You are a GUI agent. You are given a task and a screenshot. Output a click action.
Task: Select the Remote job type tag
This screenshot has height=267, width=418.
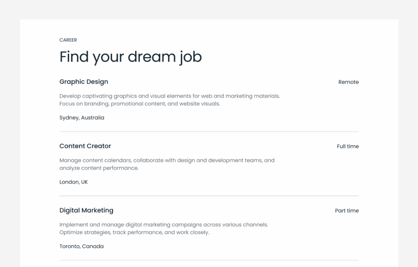click(x=348, y=82)
